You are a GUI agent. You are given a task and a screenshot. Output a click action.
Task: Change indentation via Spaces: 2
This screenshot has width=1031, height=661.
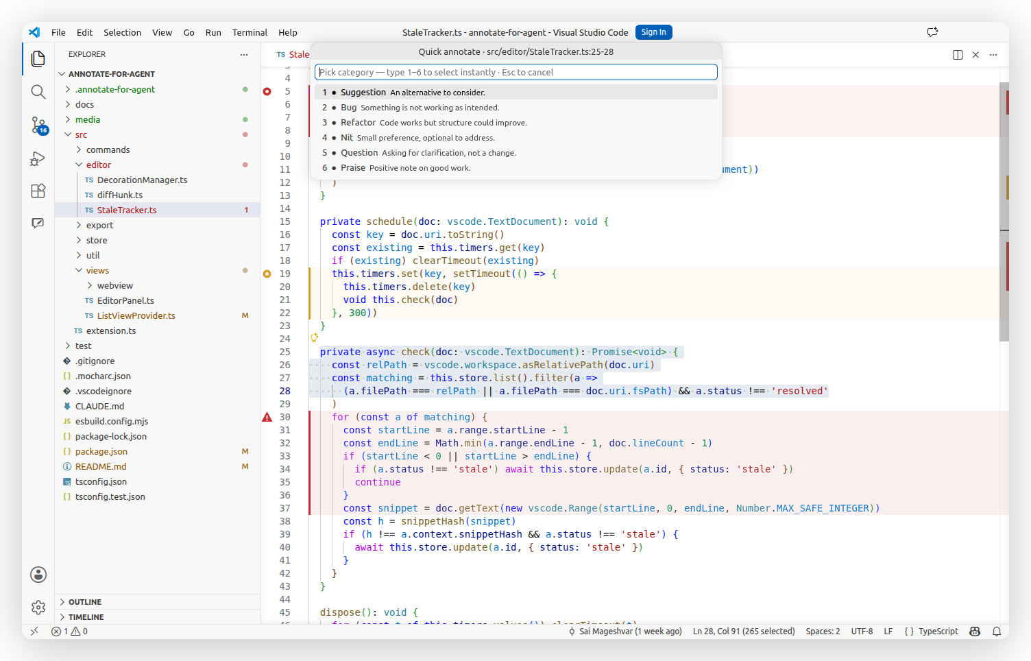(823, 632)
